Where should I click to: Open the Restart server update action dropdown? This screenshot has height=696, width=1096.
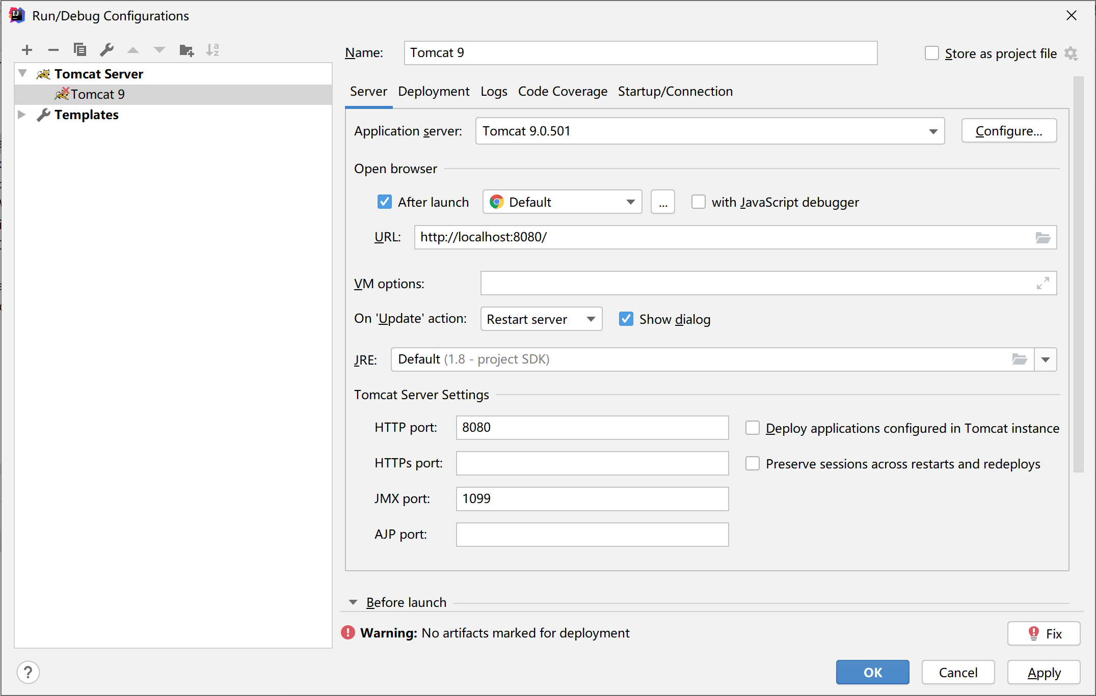click(541, 319)
